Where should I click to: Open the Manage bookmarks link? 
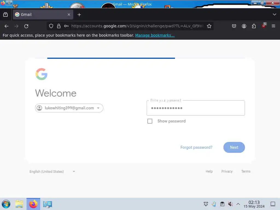click(x=155, y=35)
